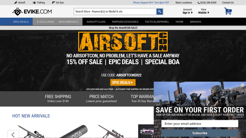Open the More navigation menu

179,22
